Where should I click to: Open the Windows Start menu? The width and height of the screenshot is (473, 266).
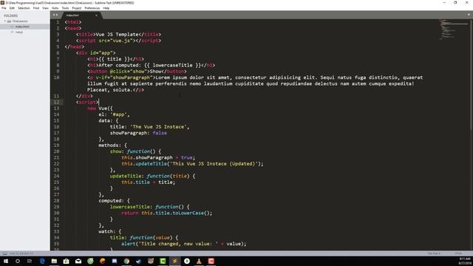point(5,261)
